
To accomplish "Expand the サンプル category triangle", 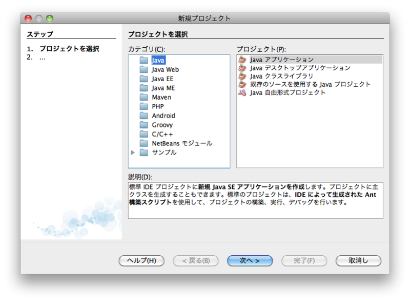I will tap(133, 153).
